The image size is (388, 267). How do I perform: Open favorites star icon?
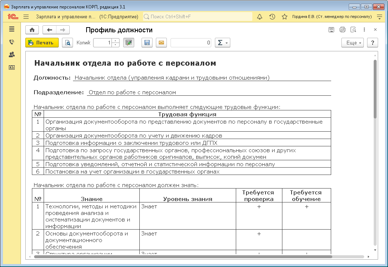pyautogui.click(x=285, y=17)
